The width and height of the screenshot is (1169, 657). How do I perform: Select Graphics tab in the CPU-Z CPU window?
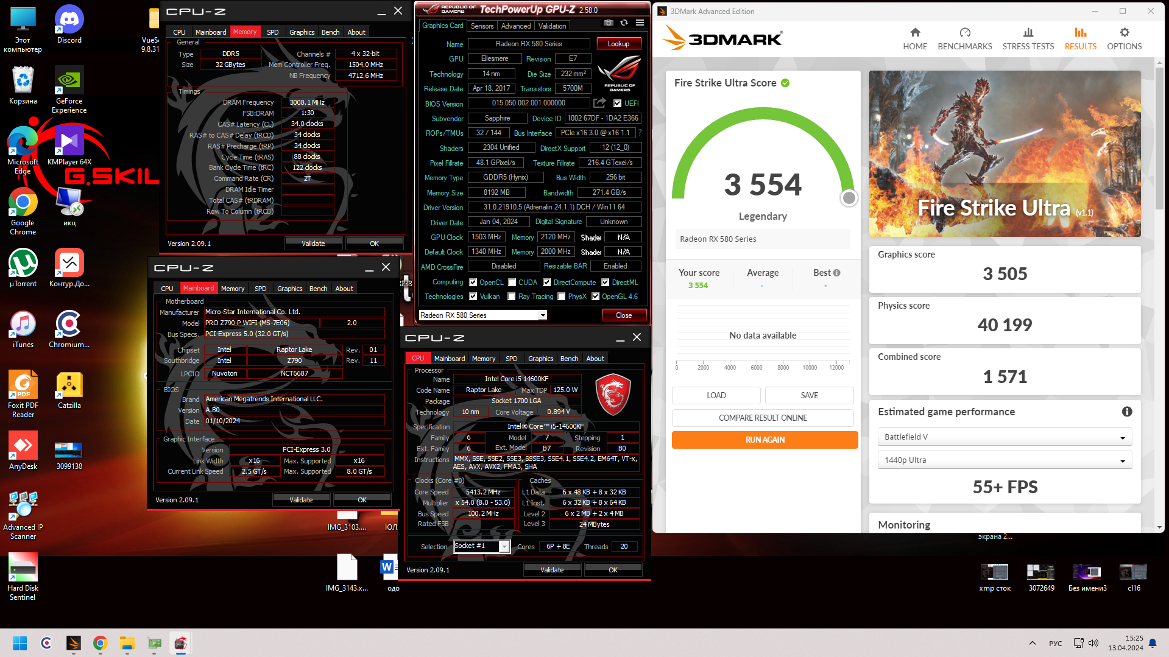pos(541,359)
